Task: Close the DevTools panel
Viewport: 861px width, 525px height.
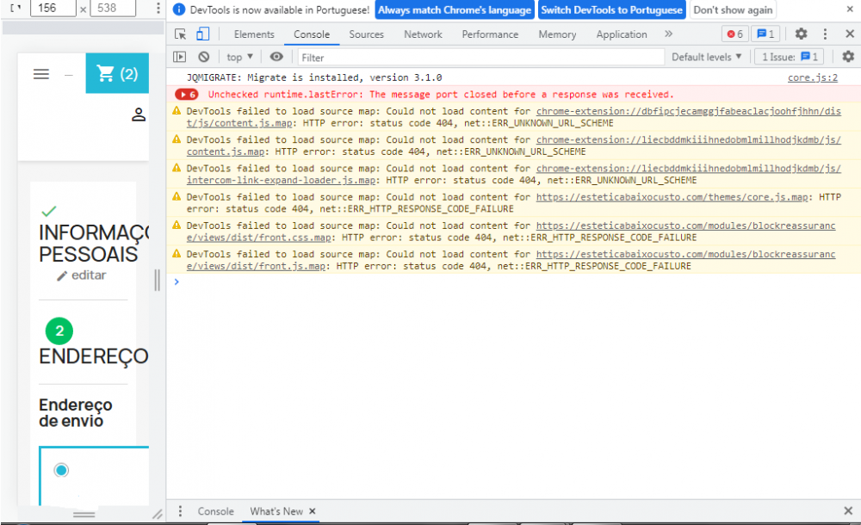Action: click(850, 34)
